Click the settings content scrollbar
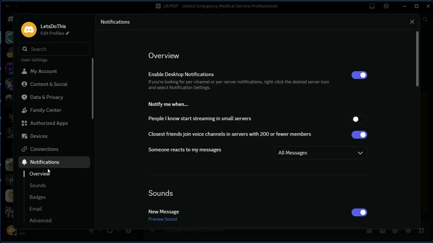 417,59
